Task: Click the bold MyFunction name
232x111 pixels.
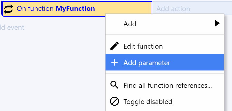Action: [x=75, y=9]
